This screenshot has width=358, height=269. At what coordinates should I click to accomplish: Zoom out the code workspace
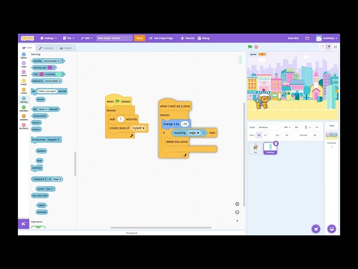click(237, 212)
